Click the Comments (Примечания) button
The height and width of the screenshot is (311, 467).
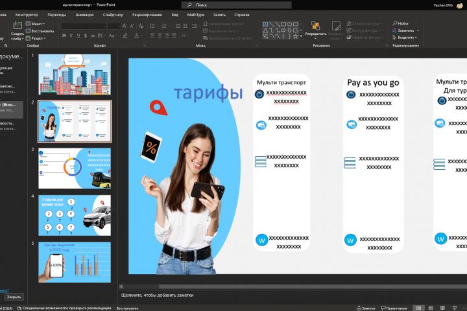394,308
